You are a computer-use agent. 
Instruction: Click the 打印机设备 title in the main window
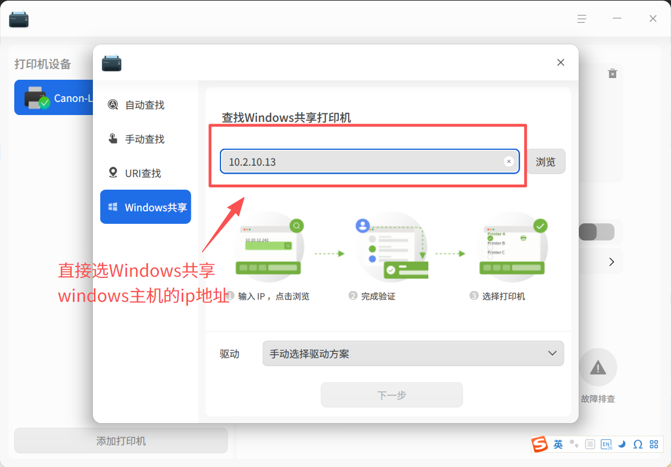click(43, 64)
